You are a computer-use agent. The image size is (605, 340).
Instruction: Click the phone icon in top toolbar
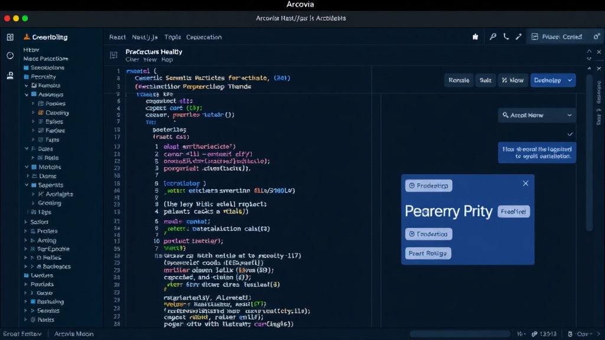tap(506, 37)
